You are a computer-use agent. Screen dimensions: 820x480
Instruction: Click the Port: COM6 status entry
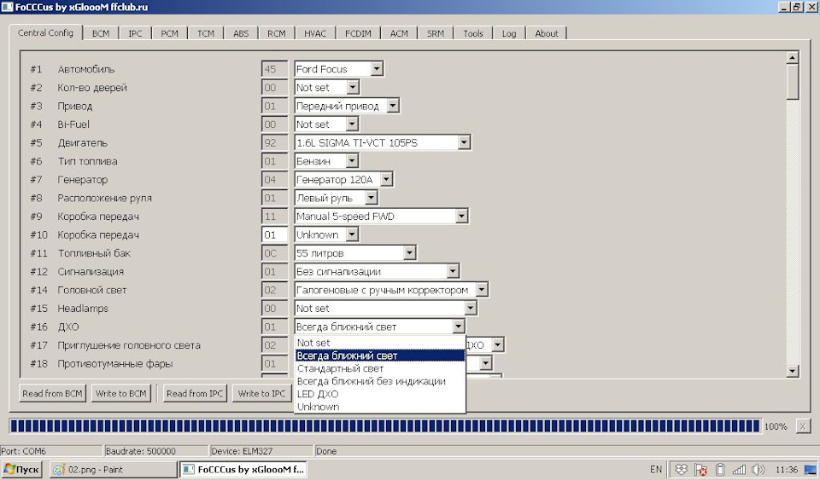pyautogui.click(x=51, y=451)
